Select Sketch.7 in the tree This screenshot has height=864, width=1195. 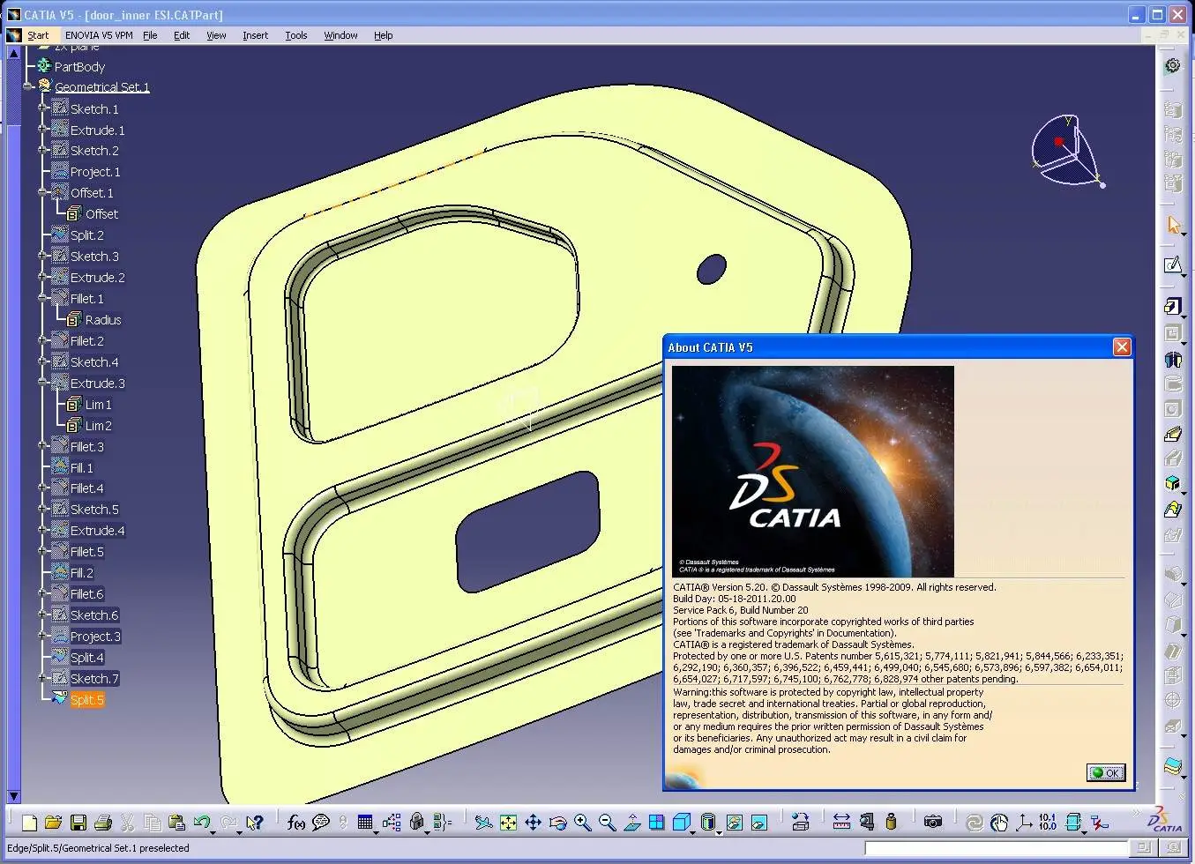[x=94, y=678]
